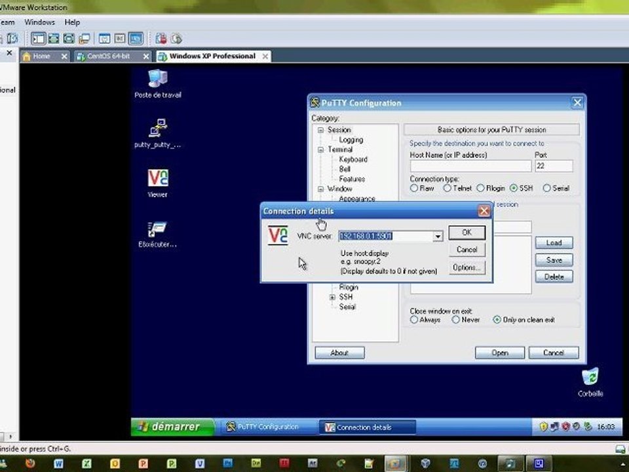Click the rightmost VMware toolbar icon with arrow
This screenshot has width=629, height=472.
point(176,39)
